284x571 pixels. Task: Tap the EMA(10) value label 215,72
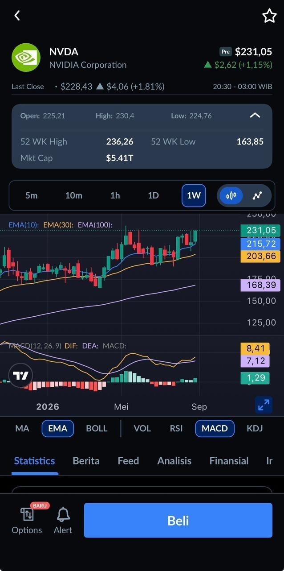[x=260, y=244]
